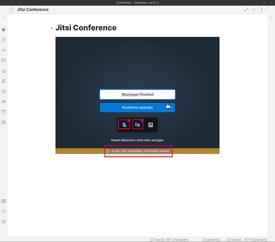Click the Templater <% ribbon icon
The height and width of the screenshot is (242, 275).
tap(3, 50)
